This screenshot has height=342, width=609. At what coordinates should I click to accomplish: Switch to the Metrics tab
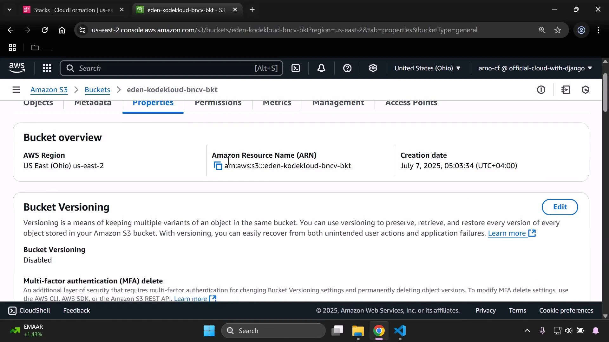[x=277, y=103]
